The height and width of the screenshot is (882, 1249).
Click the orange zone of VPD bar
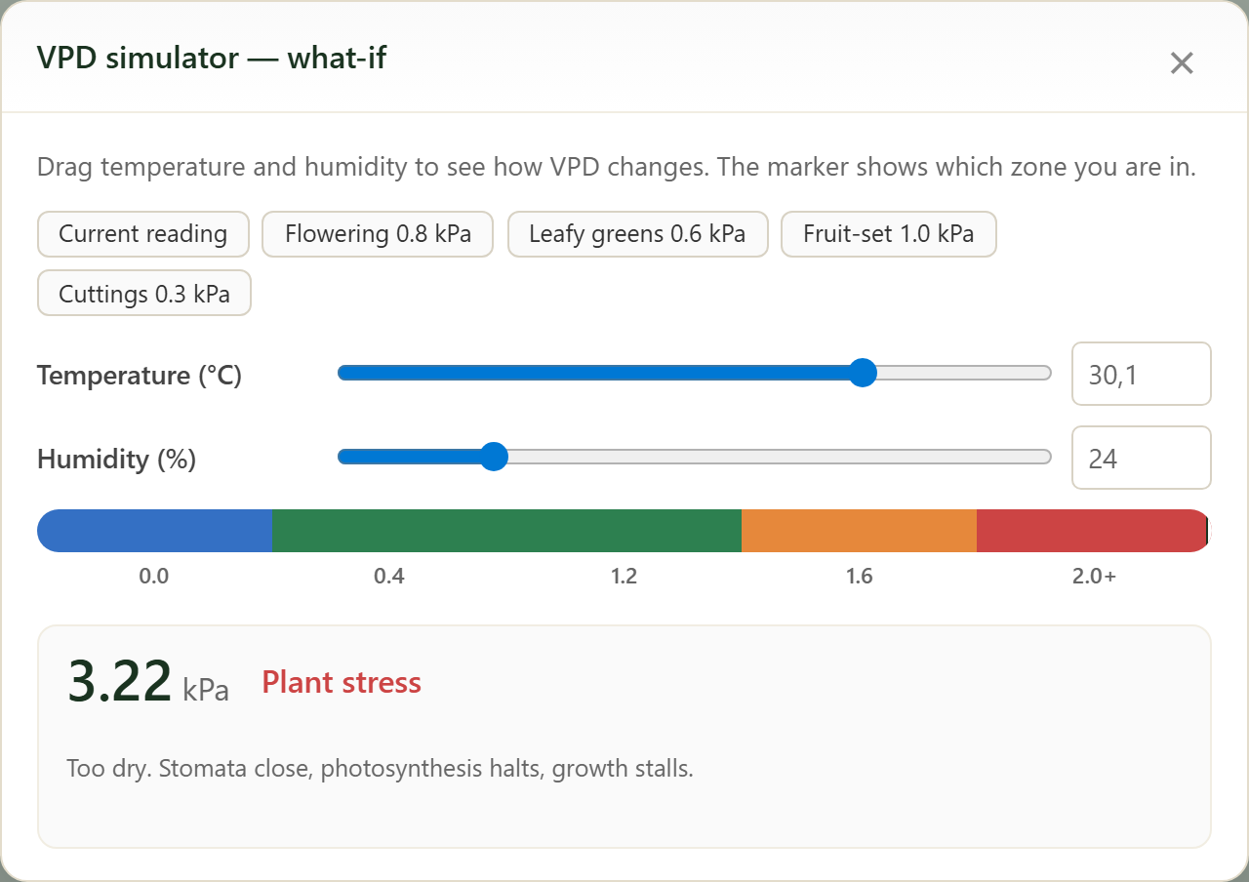[859, 531]
